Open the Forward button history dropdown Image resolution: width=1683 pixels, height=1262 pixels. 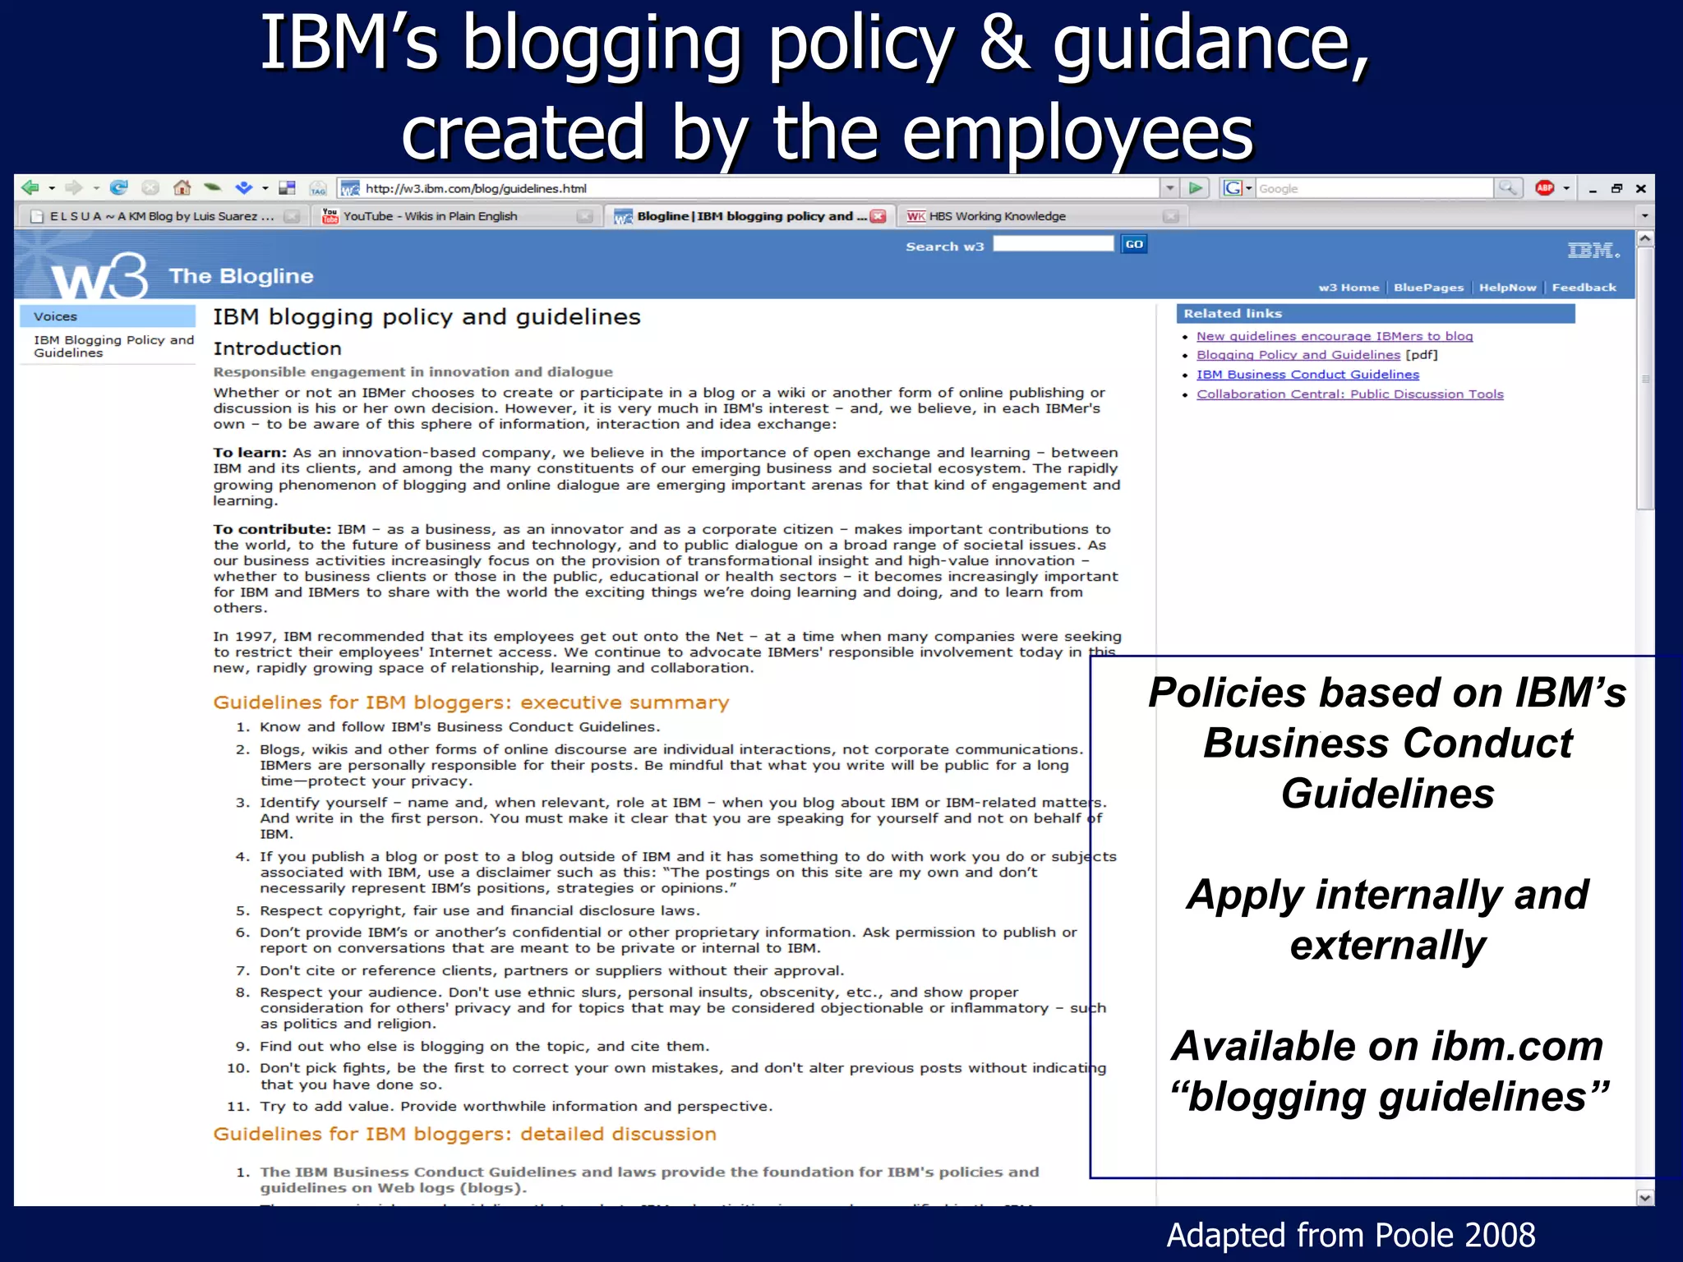[95, 188]
